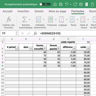The image size is (96, 96).
Task: Click cell D9 showing 70
Action: (x=54, y=66)
